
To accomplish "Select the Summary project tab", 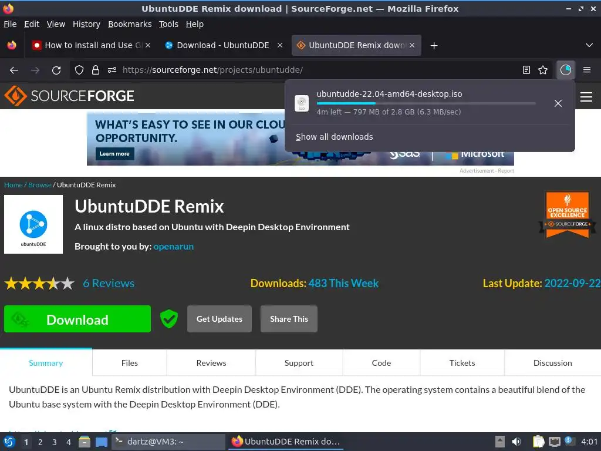I will [46, 363].
